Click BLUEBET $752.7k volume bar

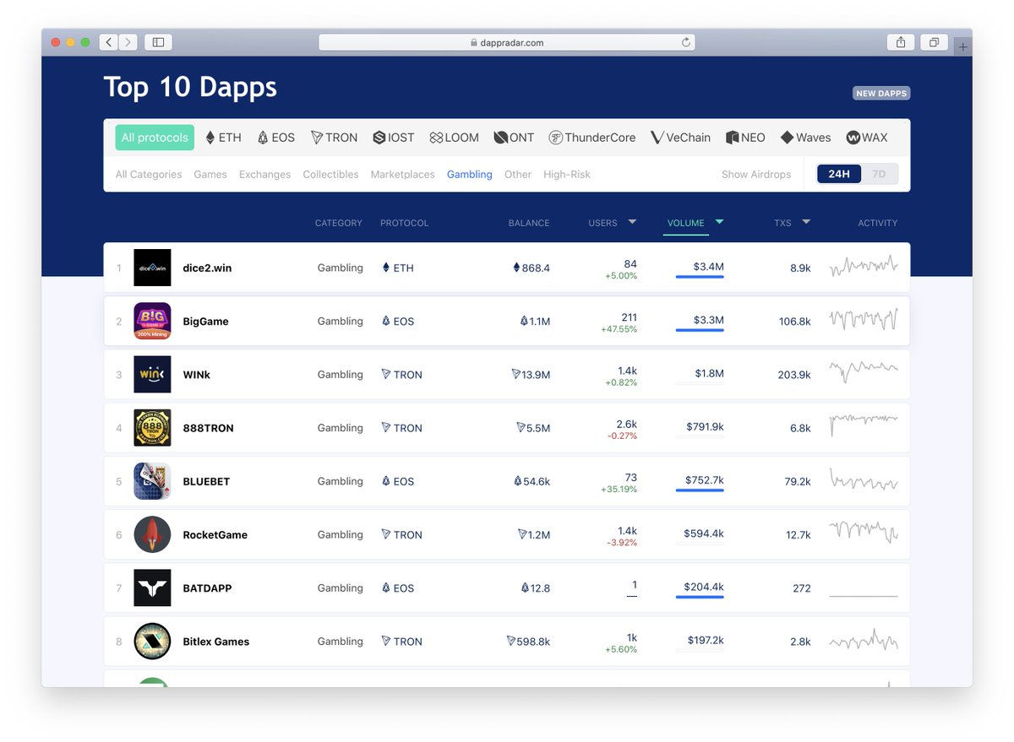click(700, 490)
